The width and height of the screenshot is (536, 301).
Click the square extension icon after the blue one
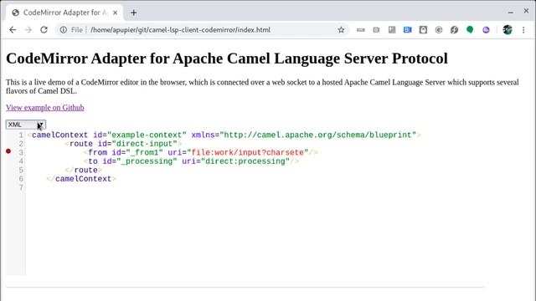point(423,30)
